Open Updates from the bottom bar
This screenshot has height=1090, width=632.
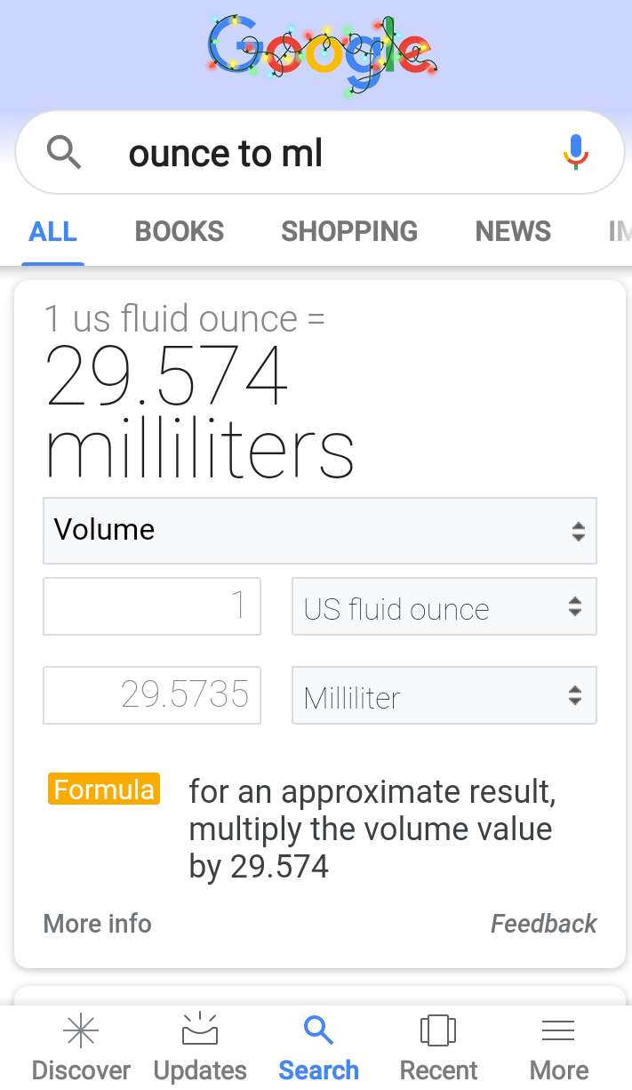(x=200, y=1048)
